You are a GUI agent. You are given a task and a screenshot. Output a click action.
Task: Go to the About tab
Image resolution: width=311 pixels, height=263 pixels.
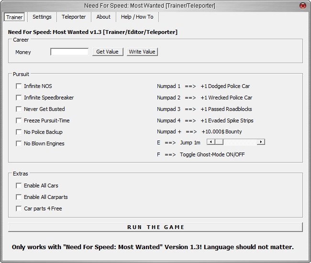coord(103,17)
